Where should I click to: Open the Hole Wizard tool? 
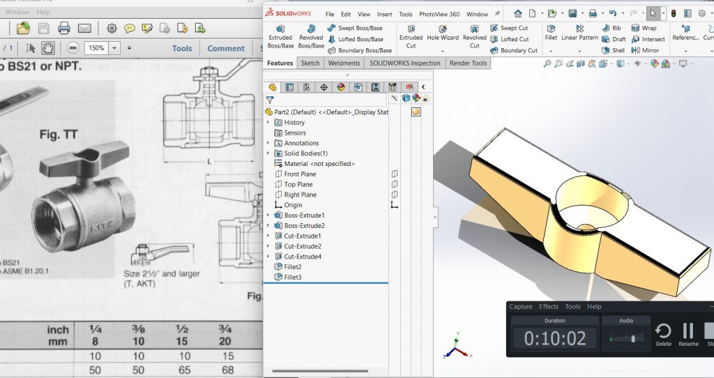(443, 33)
